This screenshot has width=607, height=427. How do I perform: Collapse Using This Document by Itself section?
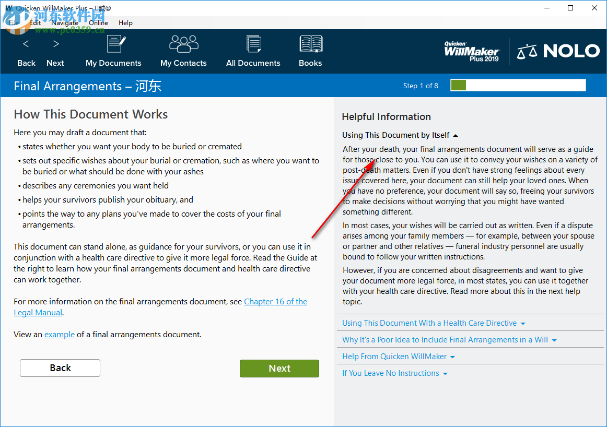pos(400,135)
